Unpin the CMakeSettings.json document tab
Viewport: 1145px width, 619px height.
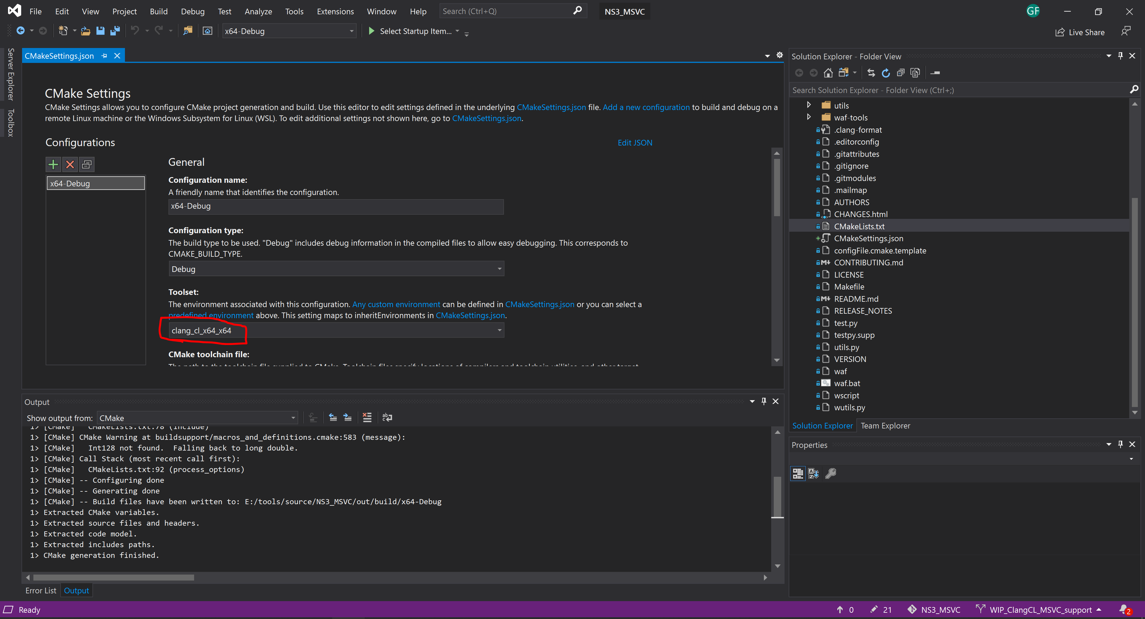click(x=104, y=55)
